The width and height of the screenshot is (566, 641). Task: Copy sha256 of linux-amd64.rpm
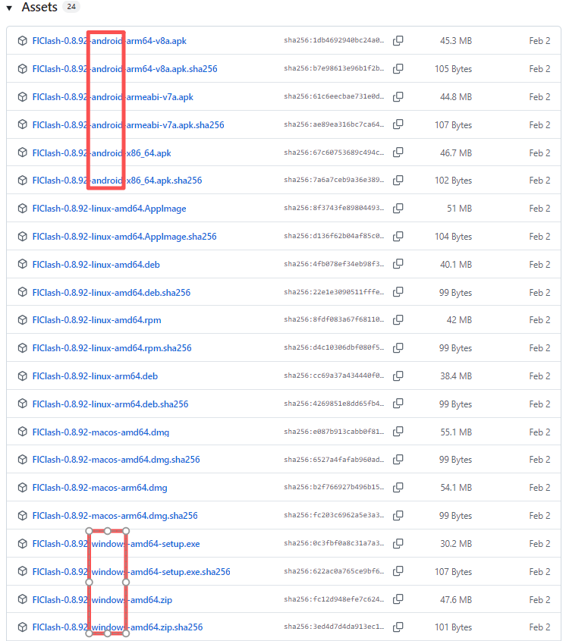pyautogui.click(x=398, y=320)
